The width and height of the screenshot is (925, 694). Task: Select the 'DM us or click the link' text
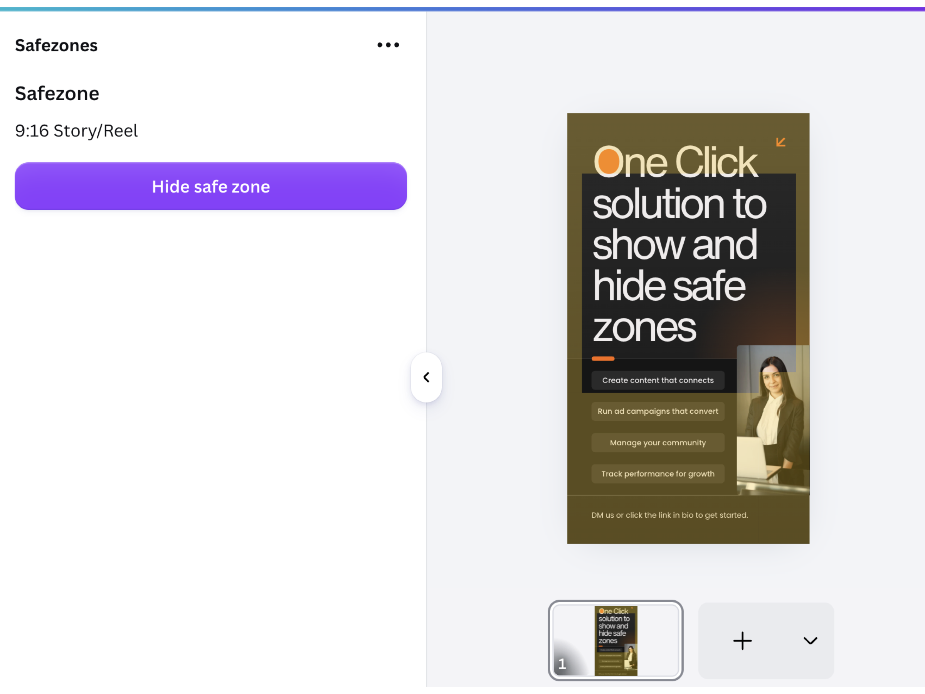coord(669,515)
